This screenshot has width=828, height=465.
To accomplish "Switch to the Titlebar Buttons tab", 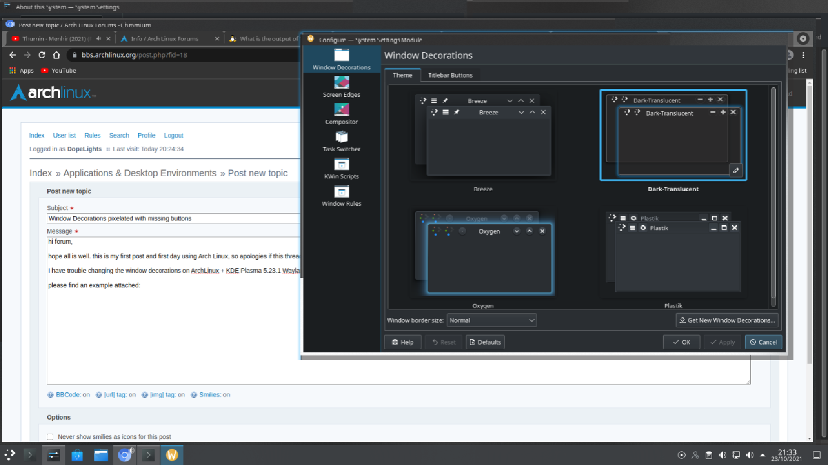I will pyautogui.click(x=450, y=75).
